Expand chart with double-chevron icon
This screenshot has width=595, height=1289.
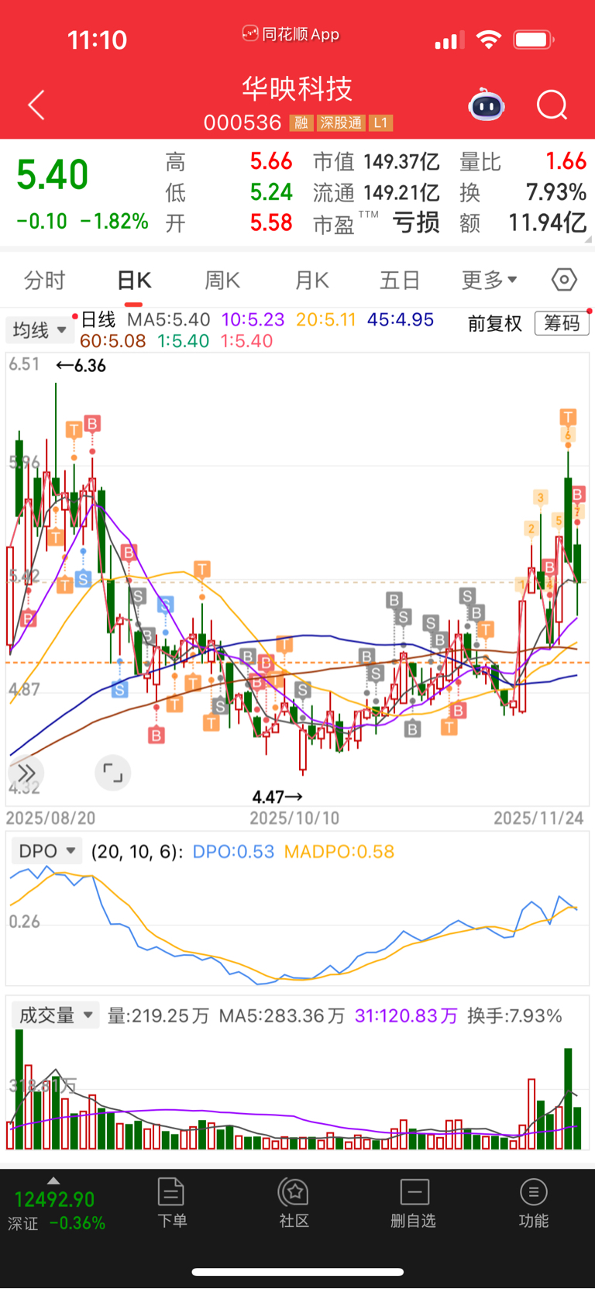coord(26,773)
